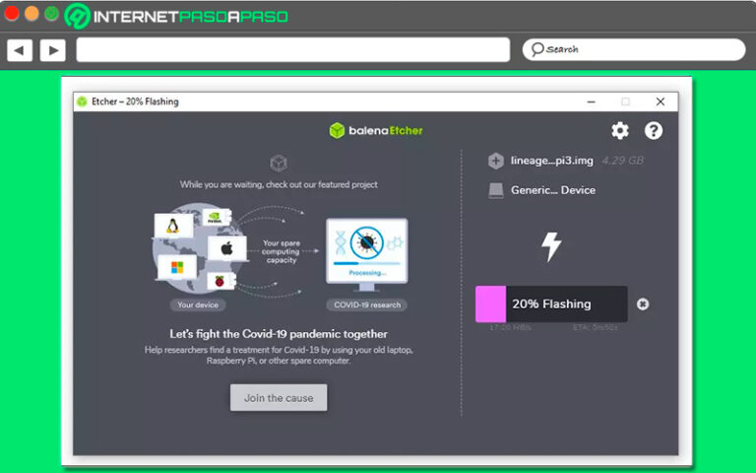Click the plus icon beside the image file
This screenshot has height=473, width=756.
[x=495, y=161]
